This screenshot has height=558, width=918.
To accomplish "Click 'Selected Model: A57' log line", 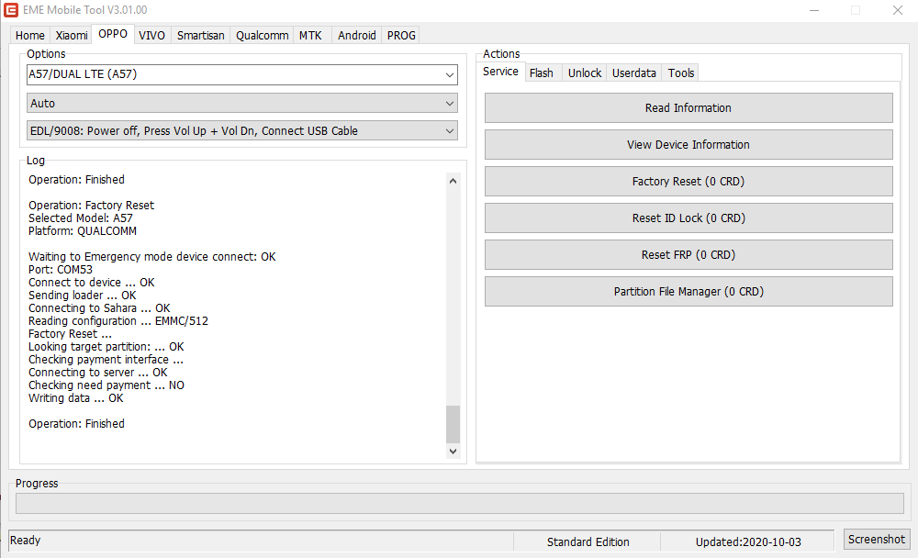I will (x=81, y=218).
